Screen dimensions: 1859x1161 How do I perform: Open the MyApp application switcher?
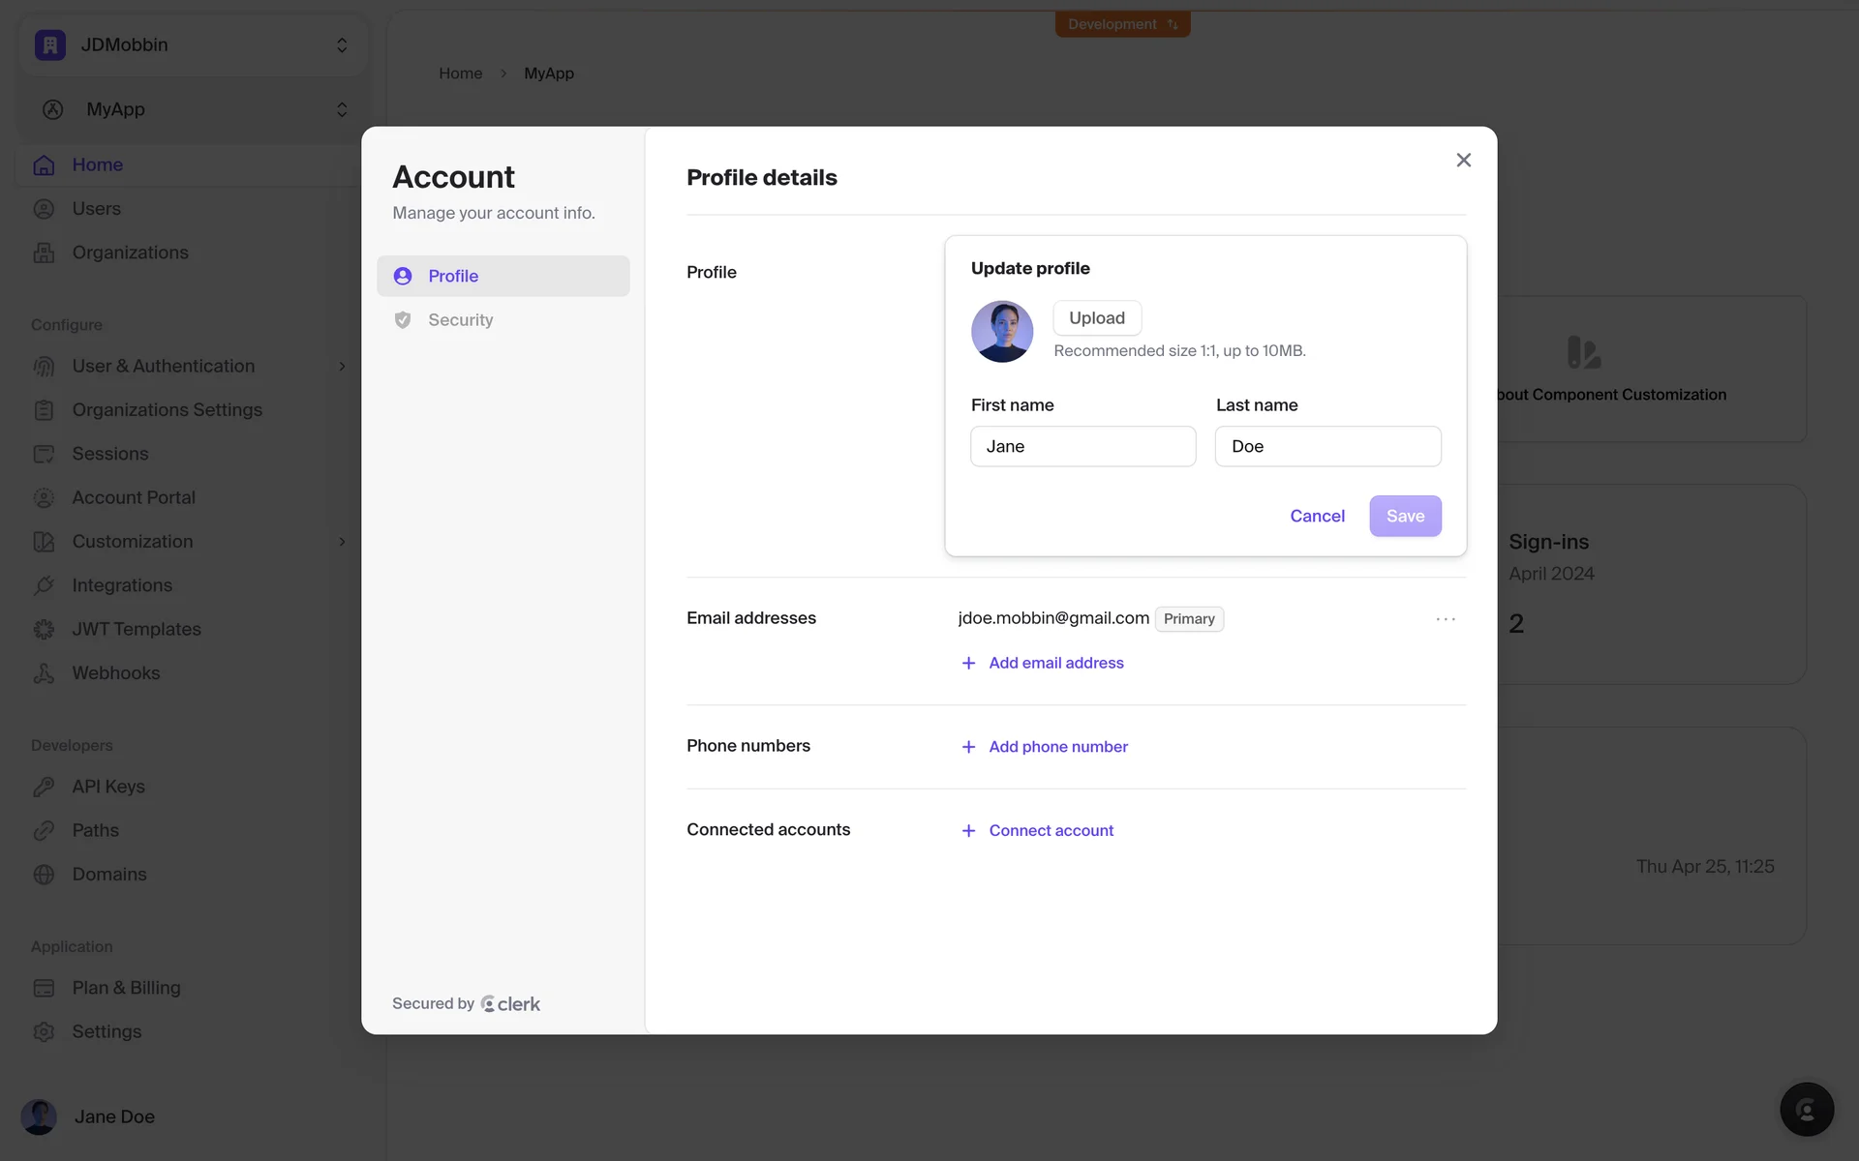[x=192, y=109]
